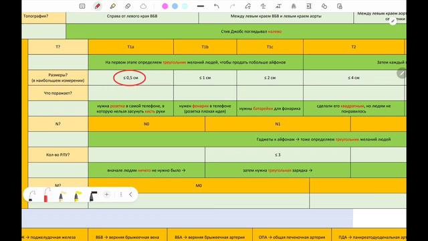This screenshot has height=241, width=428.
Task: Add a new favorite pen with plus button
Action: pos(107,195)
